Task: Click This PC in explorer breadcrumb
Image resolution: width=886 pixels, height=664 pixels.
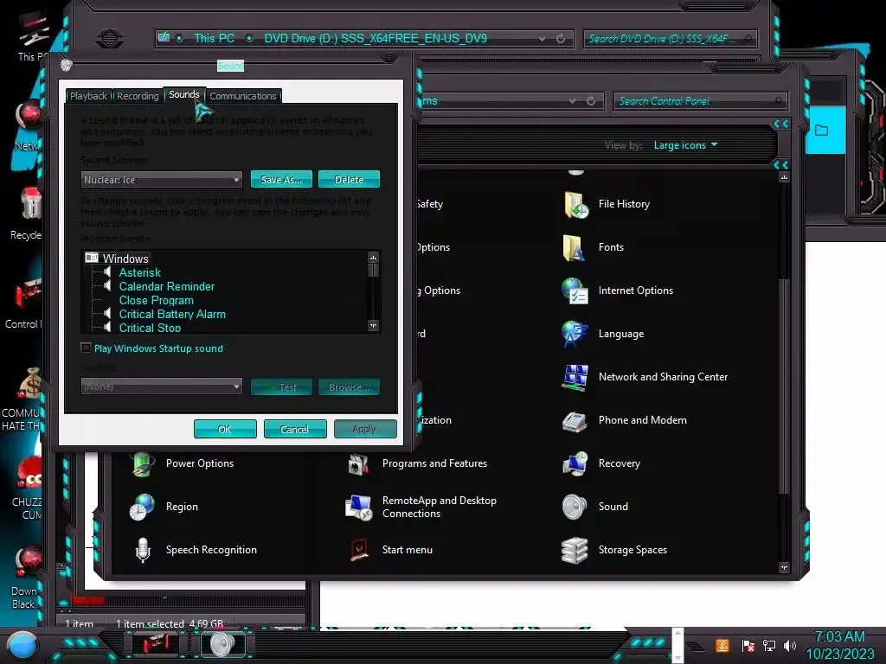Action: tap(215, 38)
